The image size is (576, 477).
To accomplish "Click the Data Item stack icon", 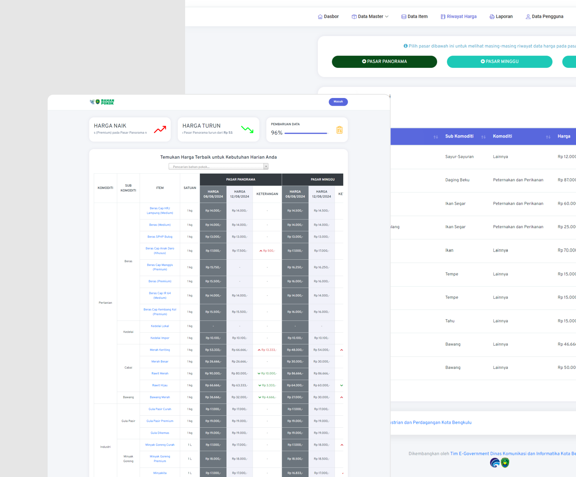I will pyautogui.click(x=404, y=16).
